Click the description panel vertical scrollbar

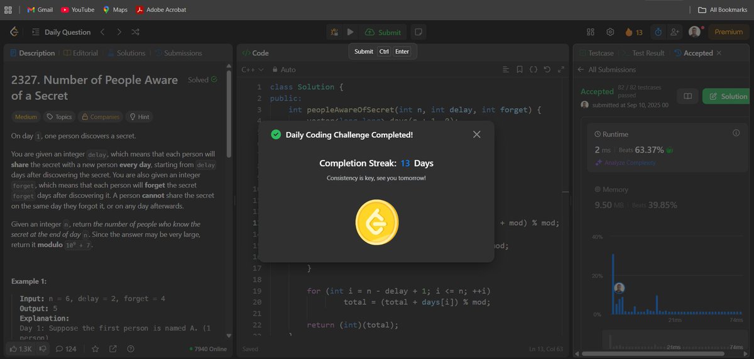(x=229, y=113)
